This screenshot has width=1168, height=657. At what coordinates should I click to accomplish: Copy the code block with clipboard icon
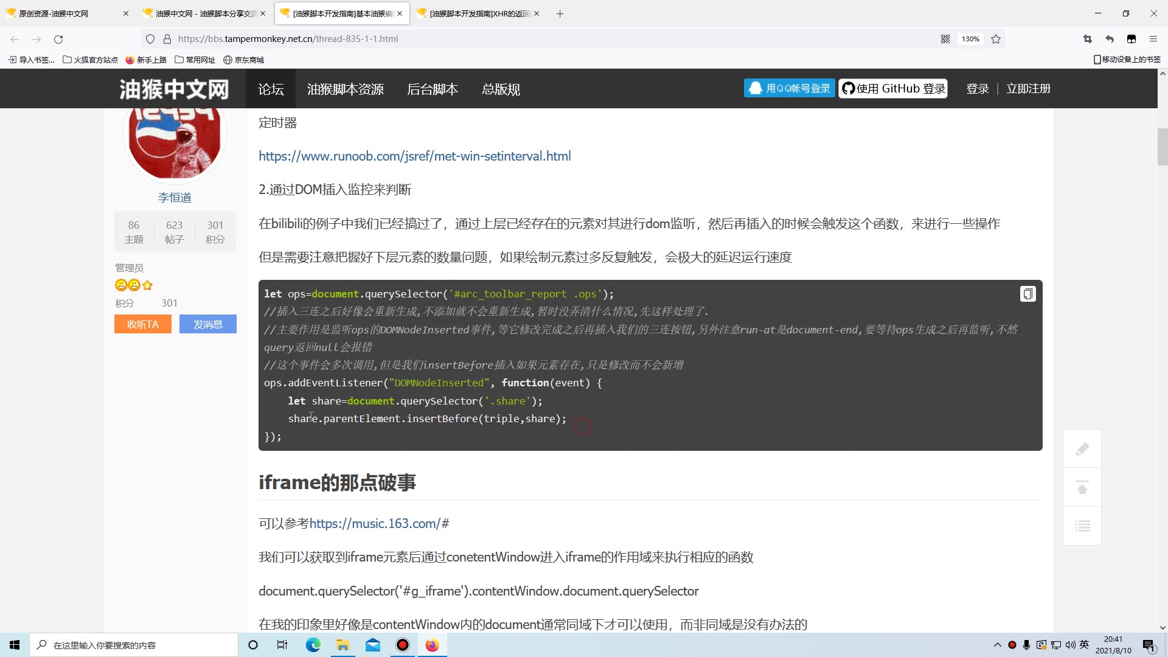[x=1027, y=294]
